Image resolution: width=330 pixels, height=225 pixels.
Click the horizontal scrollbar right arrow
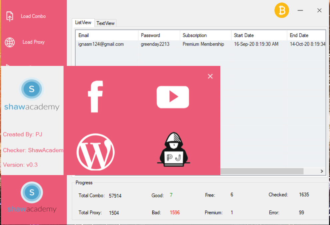(x=322, y=171)
